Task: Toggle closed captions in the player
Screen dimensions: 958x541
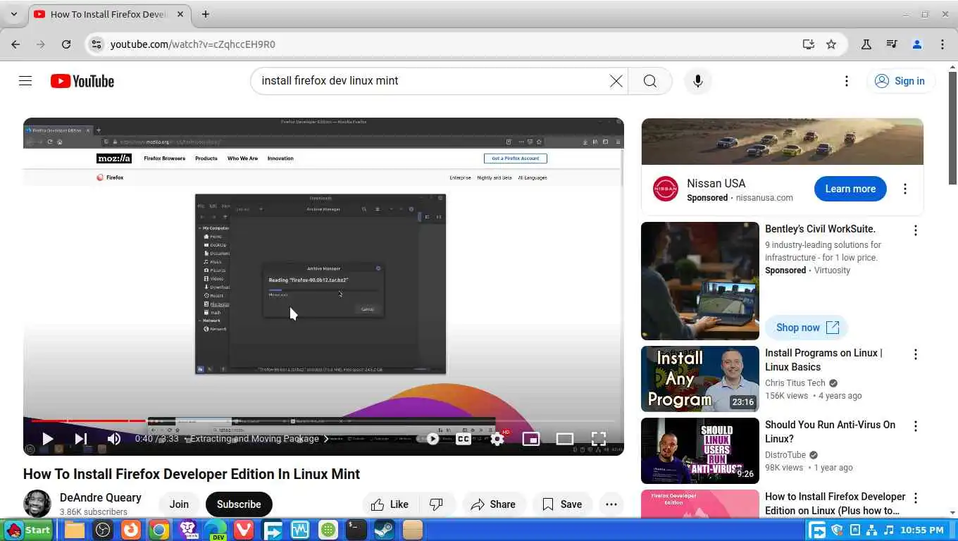Action: click(464, 439)
